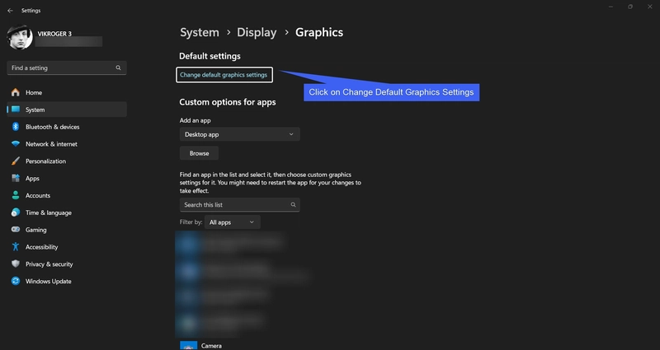
Task: Click the Bluetooth icon in sidebar
Action: (x=16, y=127)
